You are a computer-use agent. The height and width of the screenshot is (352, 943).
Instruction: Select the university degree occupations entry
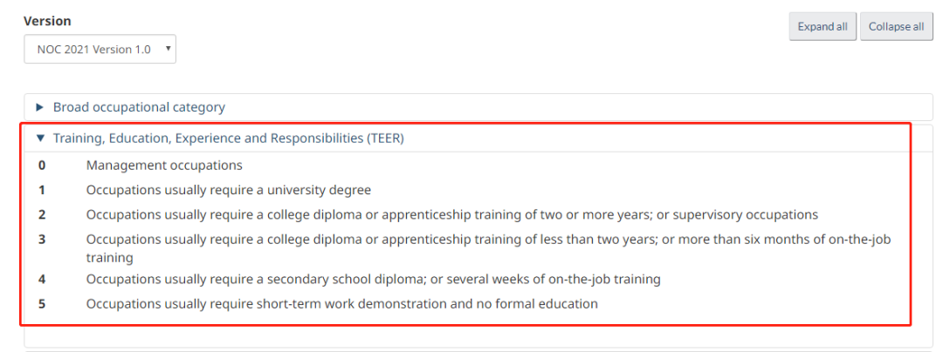[x=229, y=190]
